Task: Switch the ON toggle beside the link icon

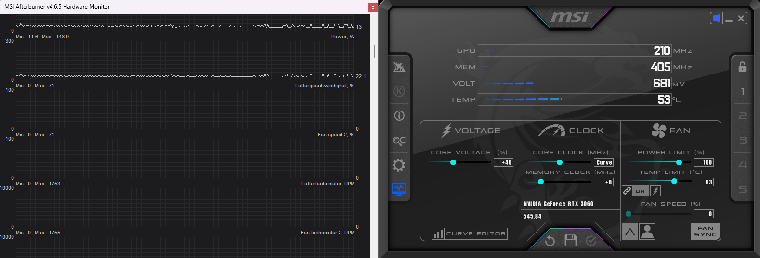Action: pos(640,191)
